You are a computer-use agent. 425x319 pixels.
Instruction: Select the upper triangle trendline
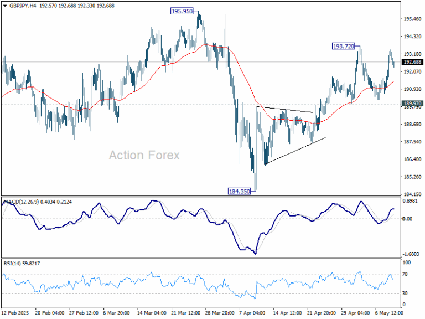coord(284,110)
